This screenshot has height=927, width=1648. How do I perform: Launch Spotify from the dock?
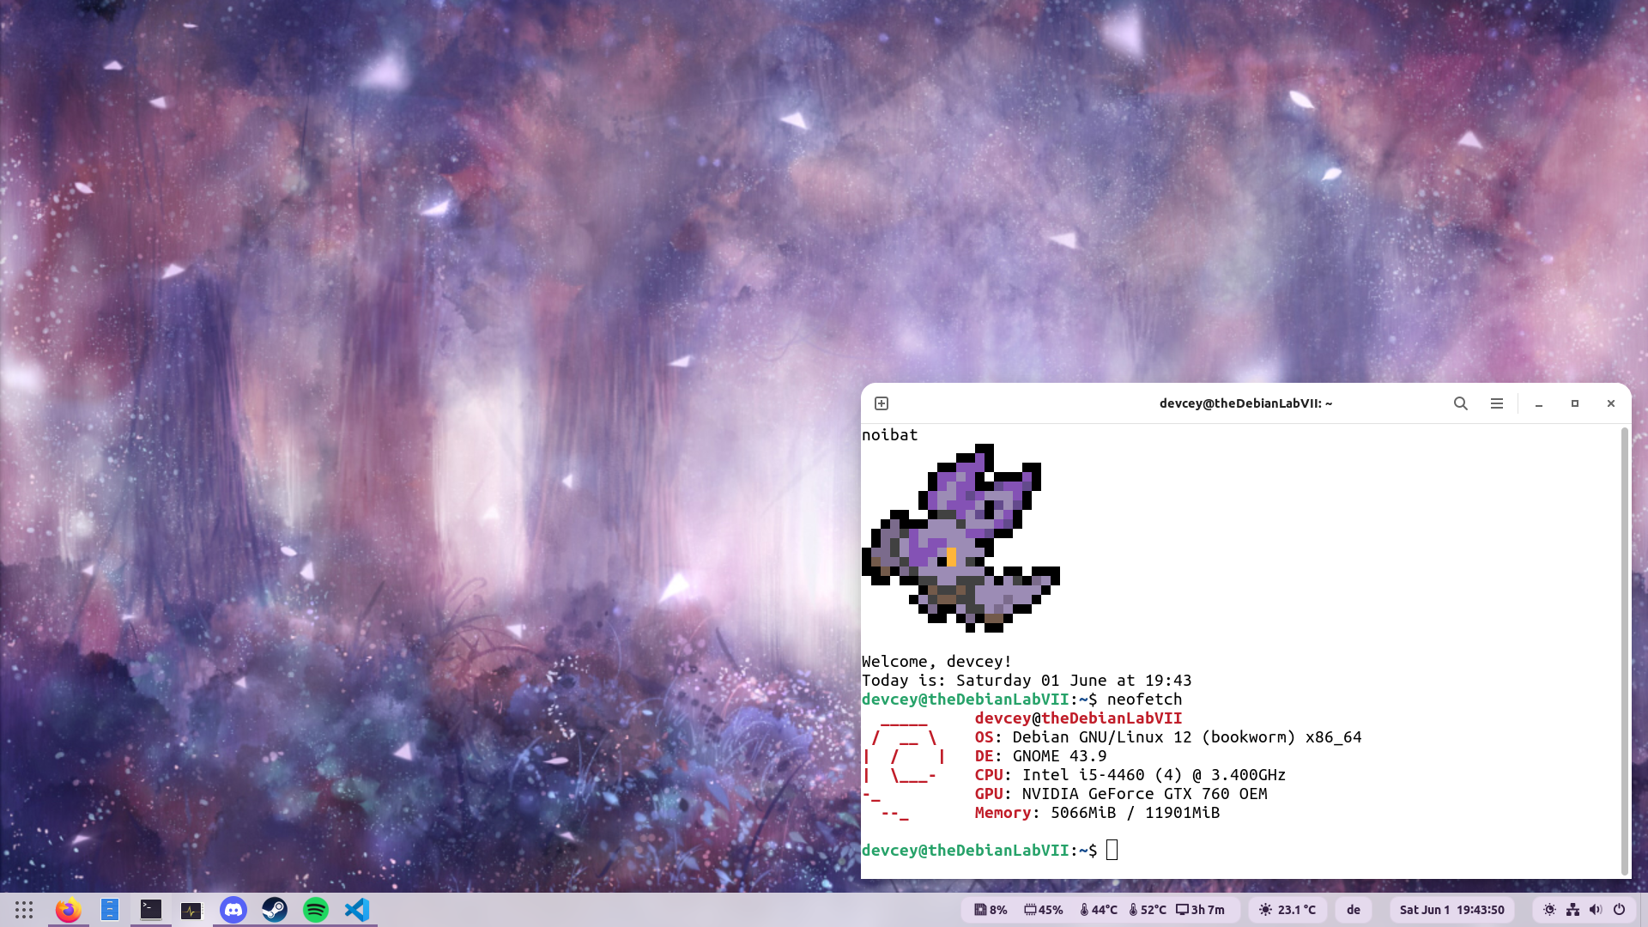click(316, 910)
